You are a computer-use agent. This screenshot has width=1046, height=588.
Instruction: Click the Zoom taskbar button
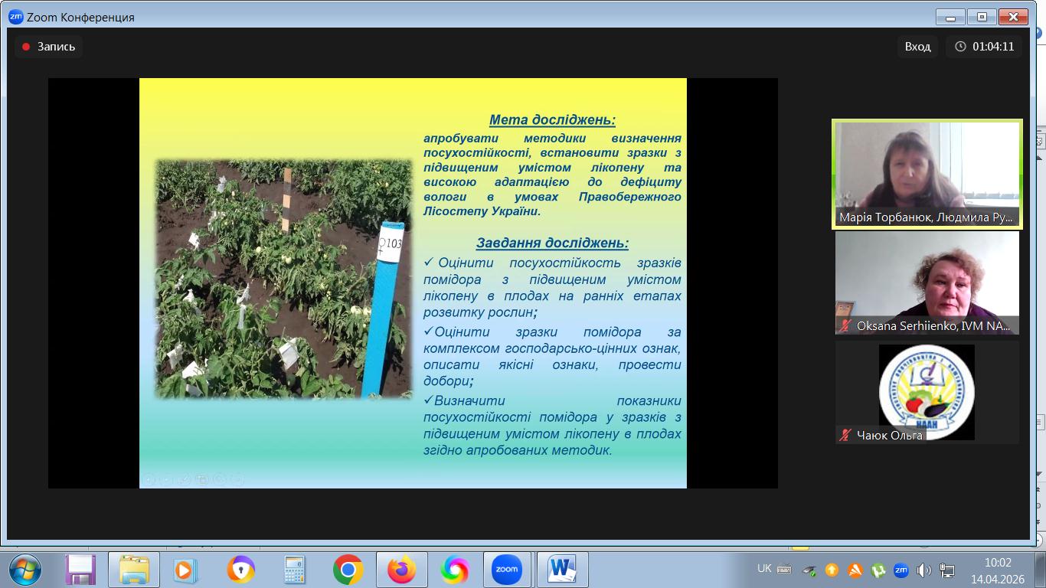507,570
